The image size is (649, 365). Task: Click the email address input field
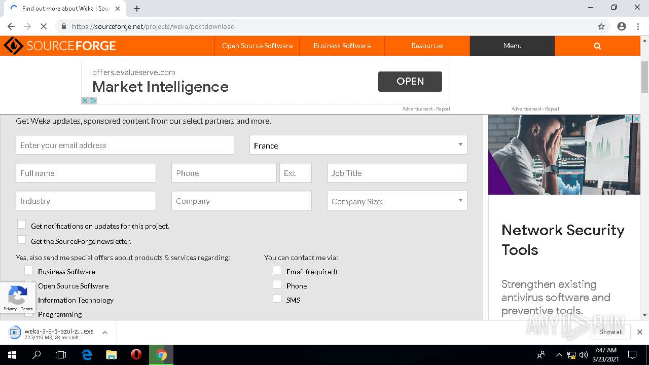[125, 145]
